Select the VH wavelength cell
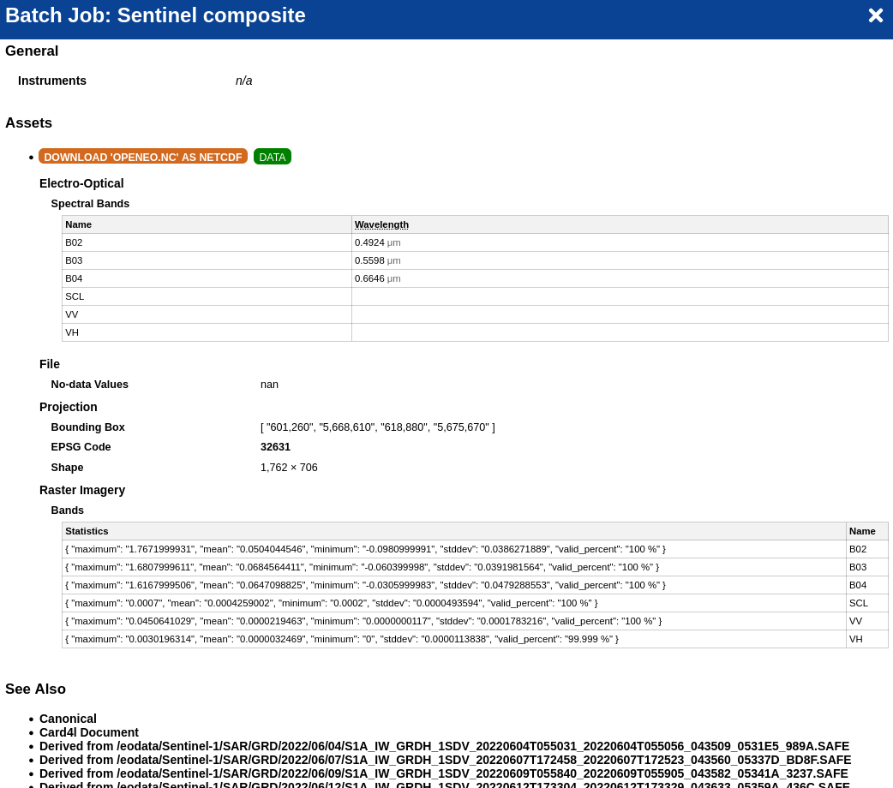893x788 pixels. tap(620, 332)
